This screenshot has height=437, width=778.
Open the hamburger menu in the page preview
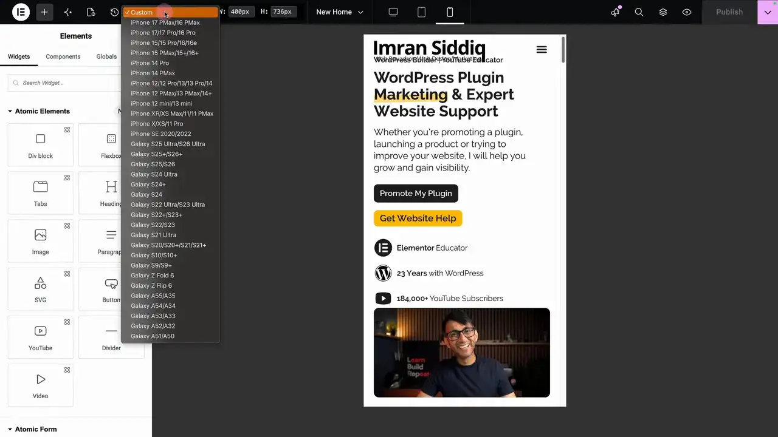[x=542, y=50]
